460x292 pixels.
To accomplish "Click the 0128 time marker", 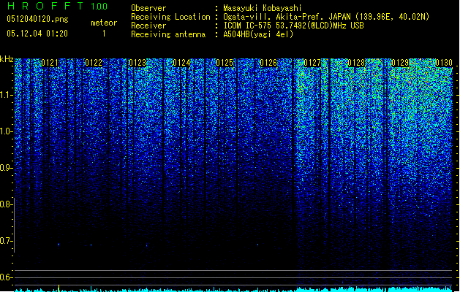I will [x=356, y=63].
